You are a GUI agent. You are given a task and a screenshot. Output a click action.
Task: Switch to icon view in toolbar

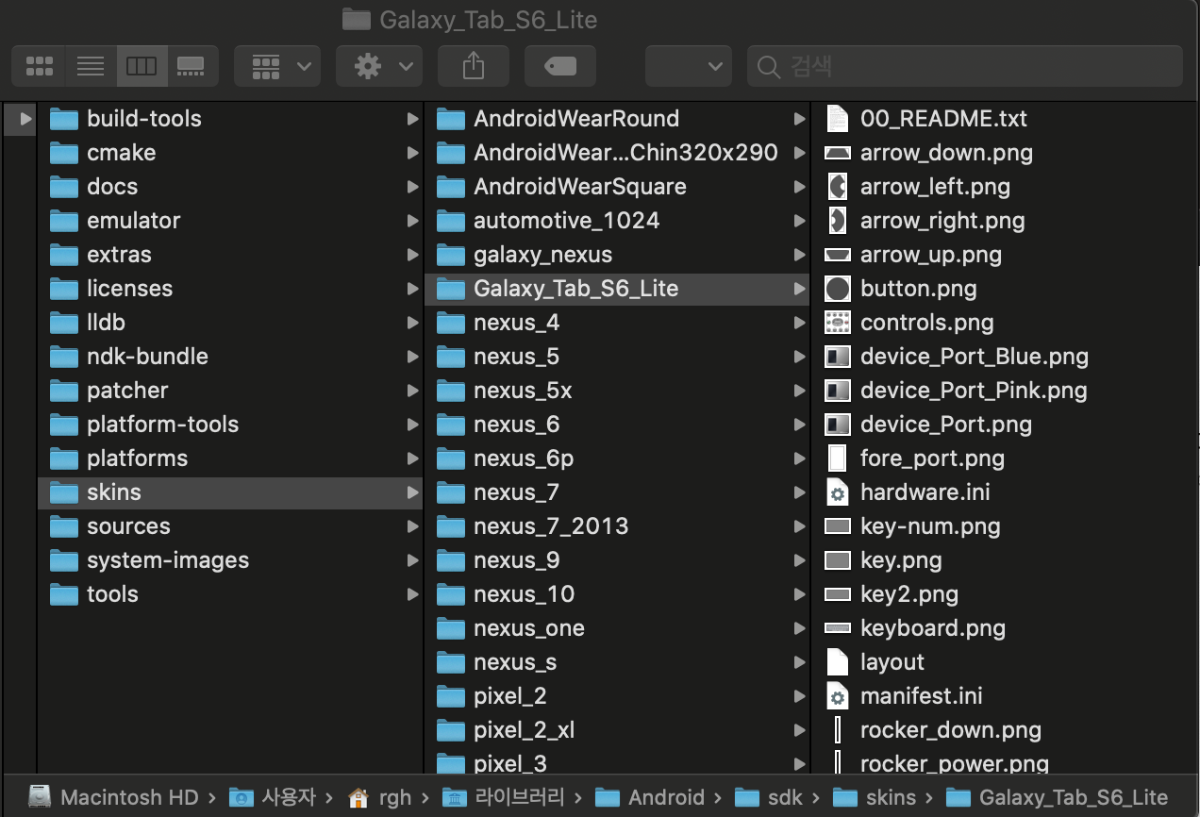(40, 66)
